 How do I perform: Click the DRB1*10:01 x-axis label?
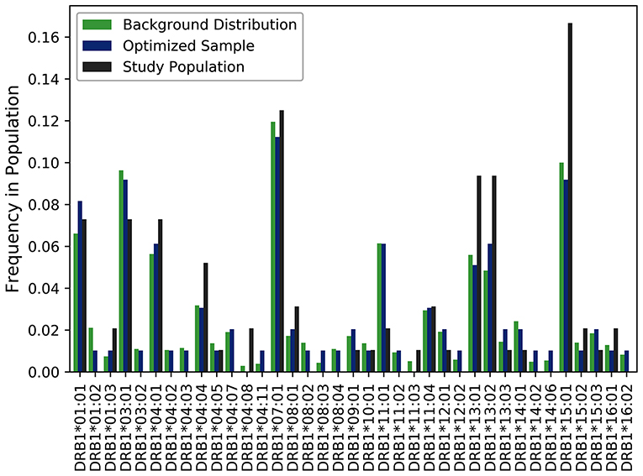click(368, 426)
